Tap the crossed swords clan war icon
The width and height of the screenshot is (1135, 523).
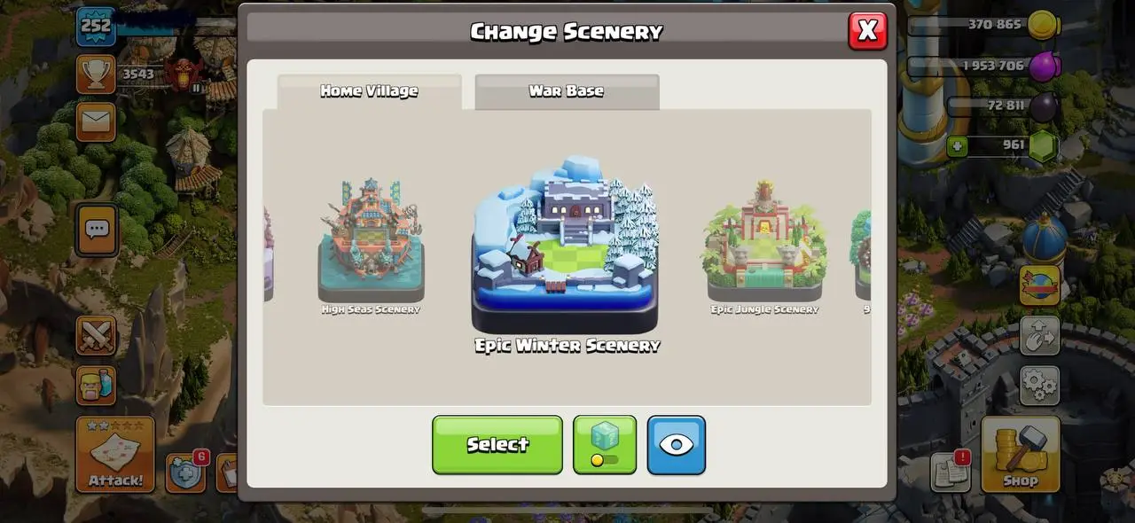96,336
